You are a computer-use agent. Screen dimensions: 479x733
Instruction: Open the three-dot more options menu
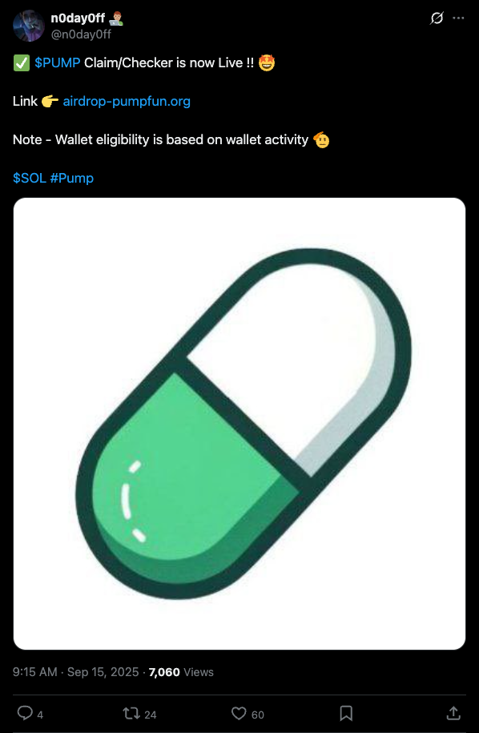click(x=458, y=18)
